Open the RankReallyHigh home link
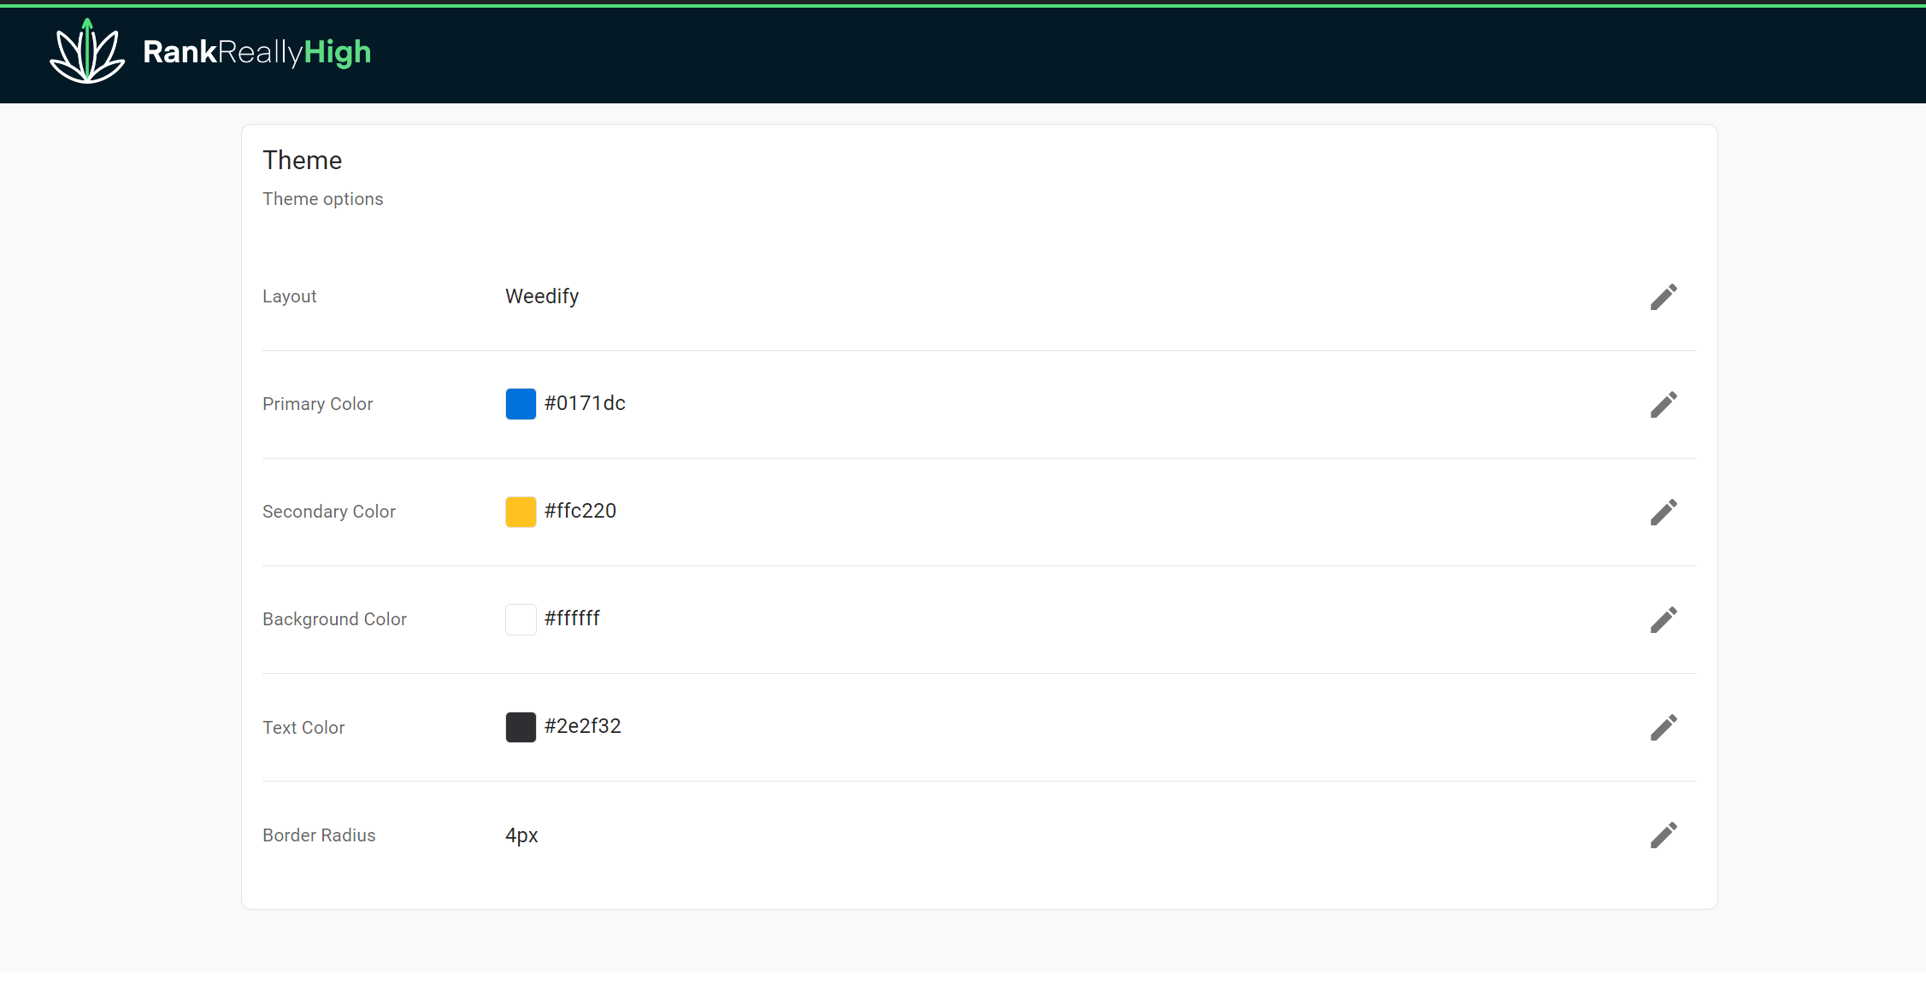The width and height of the screenshot is (1926, 996). click(210, 52)
